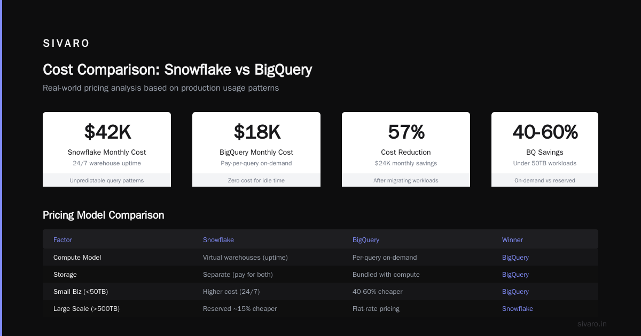
Task: Click the Unpredictable query patterns footer strip
Action: pos(107,180)
